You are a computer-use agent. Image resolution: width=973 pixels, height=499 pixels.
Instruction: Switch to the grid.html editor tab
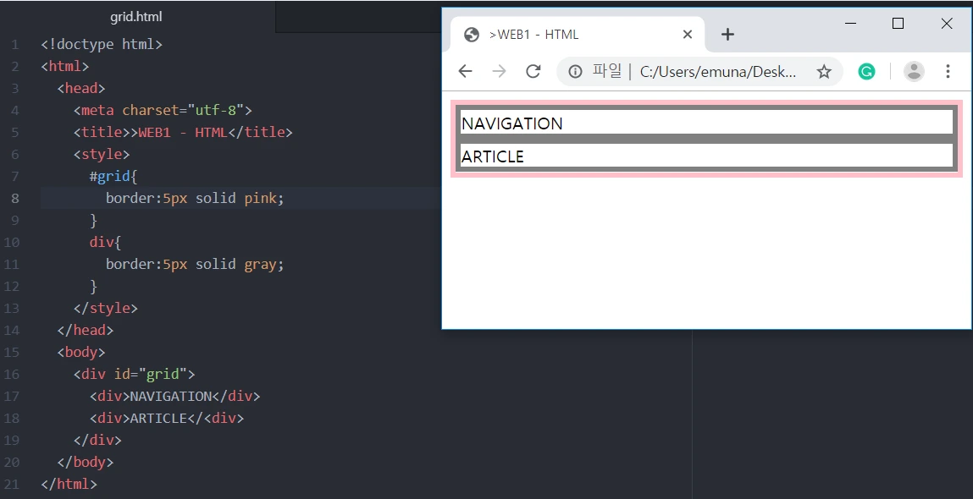136,17
